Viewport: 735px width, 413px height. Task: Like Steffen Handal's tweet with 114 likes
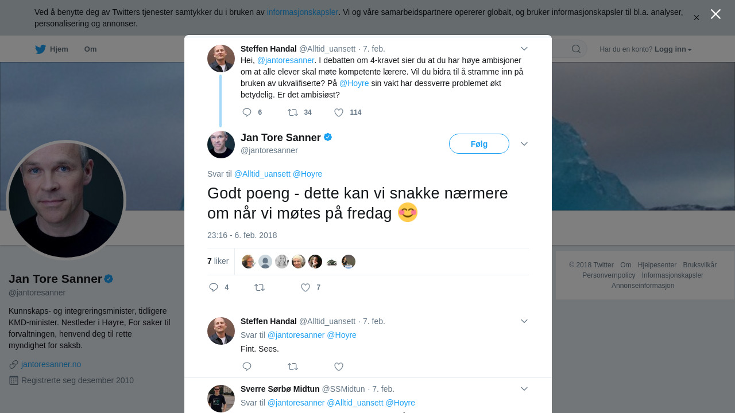[339, 112]
